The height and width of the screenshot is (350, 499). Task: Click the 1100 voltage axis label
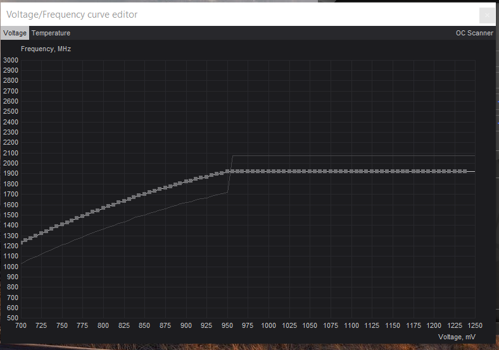(x=351, y=325)
